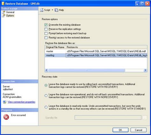Click the UNEdb.mdf restore path cell
Viewport: 151px width, 135px height.
click(106, 51)
